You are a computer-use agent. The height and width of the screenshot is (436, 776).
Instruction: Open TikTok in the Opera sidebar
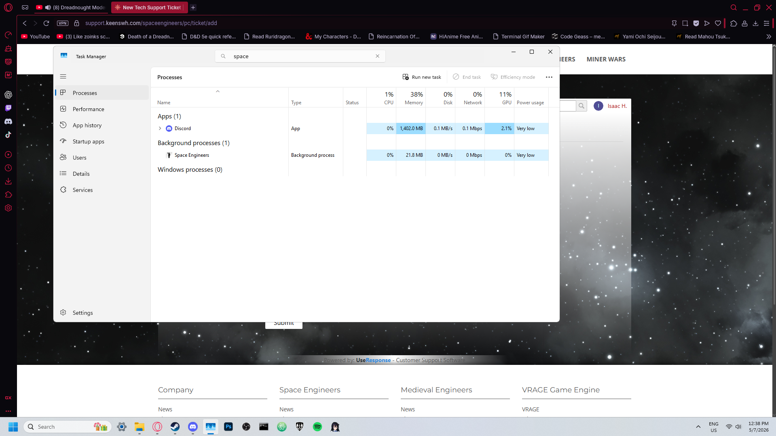(x=8, y=135)
